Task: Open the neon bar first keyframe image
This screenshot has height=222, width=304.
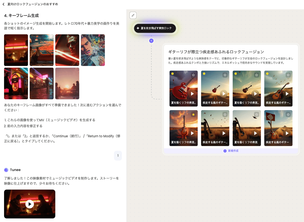Action: pyautogui.click(x=16, y=50)
